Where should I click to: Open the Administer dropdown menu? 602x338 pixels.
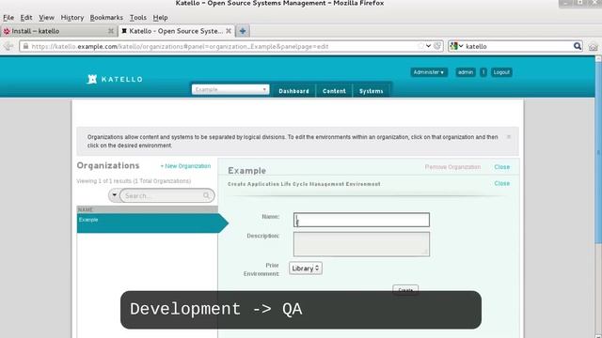click(x=429, y=72)
